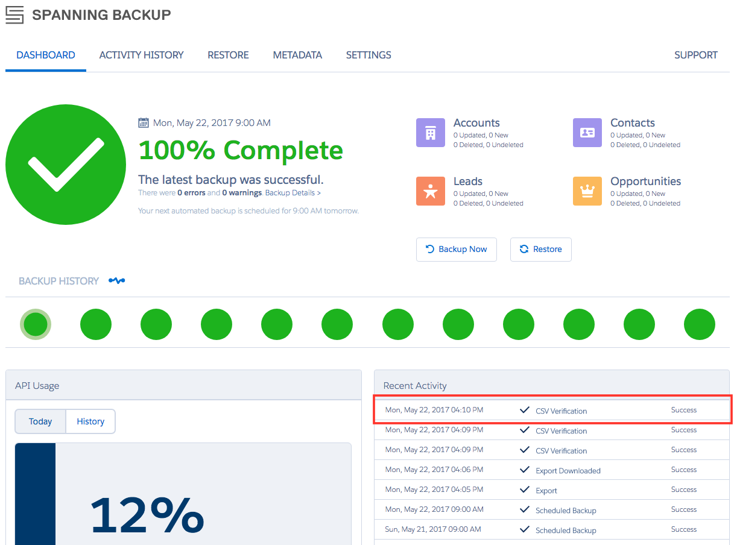Open the Metadata tab
The height and width of the screenshot is (545, 734).
coord(297,55)
